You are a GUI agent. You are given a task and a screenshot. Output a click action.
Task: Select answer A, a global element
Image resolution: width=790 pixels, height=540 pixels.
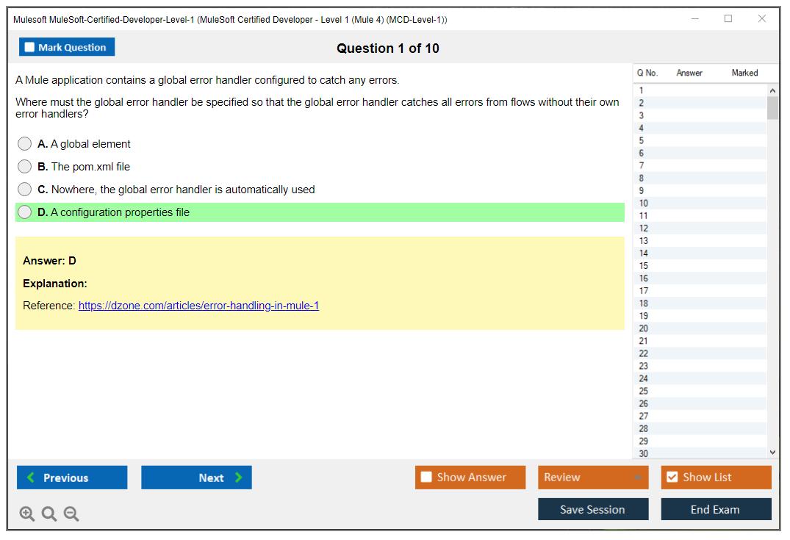(25, 144)
